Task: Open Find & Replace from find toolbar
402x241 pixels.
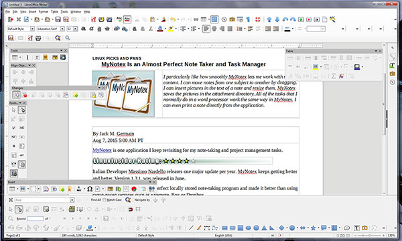Action: 128,200
